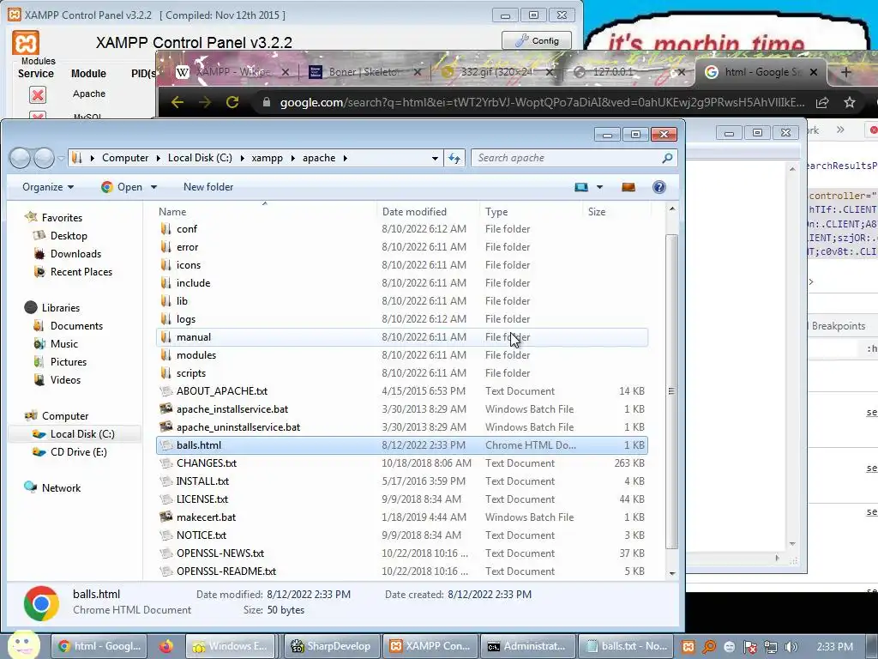Click the Start button on taskbar
This screenshot has height=659, width=878.
tap(23, 646)
